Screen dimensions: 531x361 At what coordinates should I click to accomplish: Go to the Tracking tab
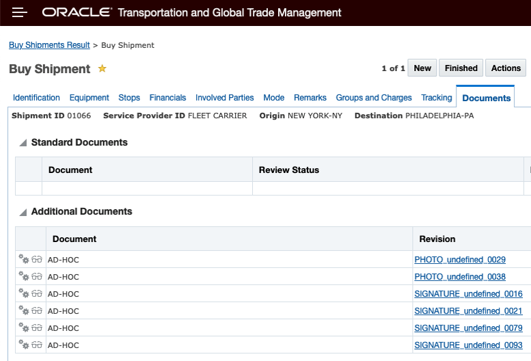pos(437,98)
